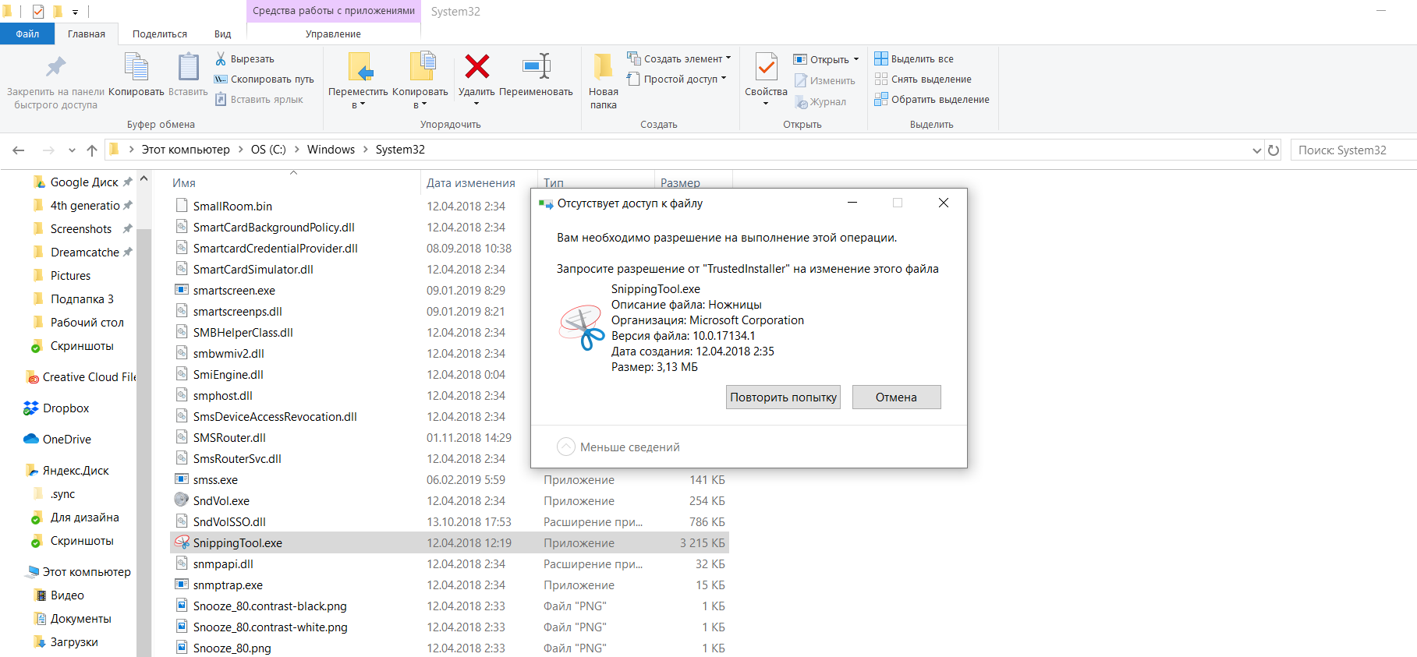Sort by Имя column header

click(x=184, y=182)
